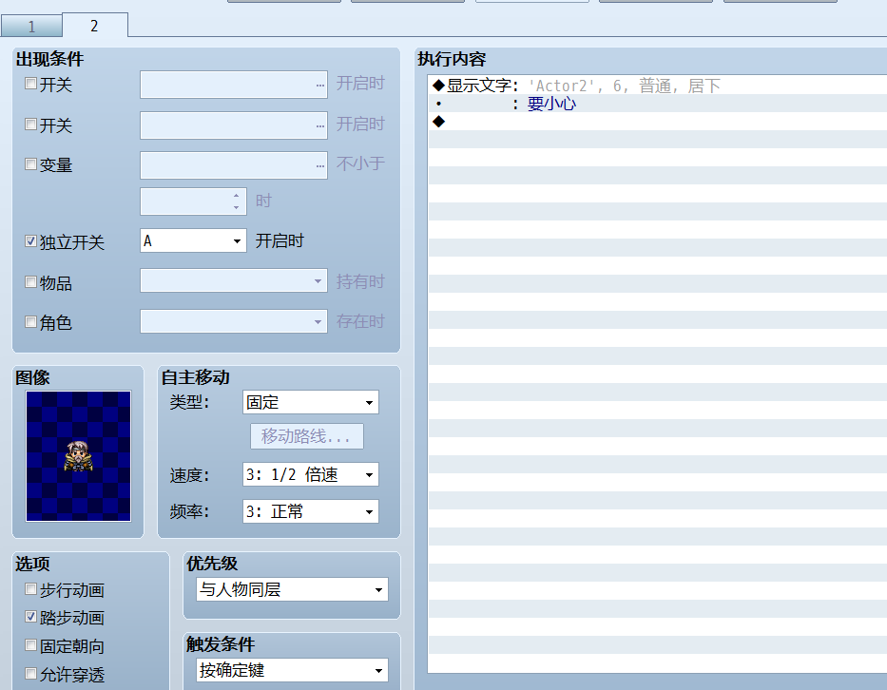The height and width of the screenshot is (690, 887).
Task: Open the 角色 actor dropdown
Action: (234, 321)
